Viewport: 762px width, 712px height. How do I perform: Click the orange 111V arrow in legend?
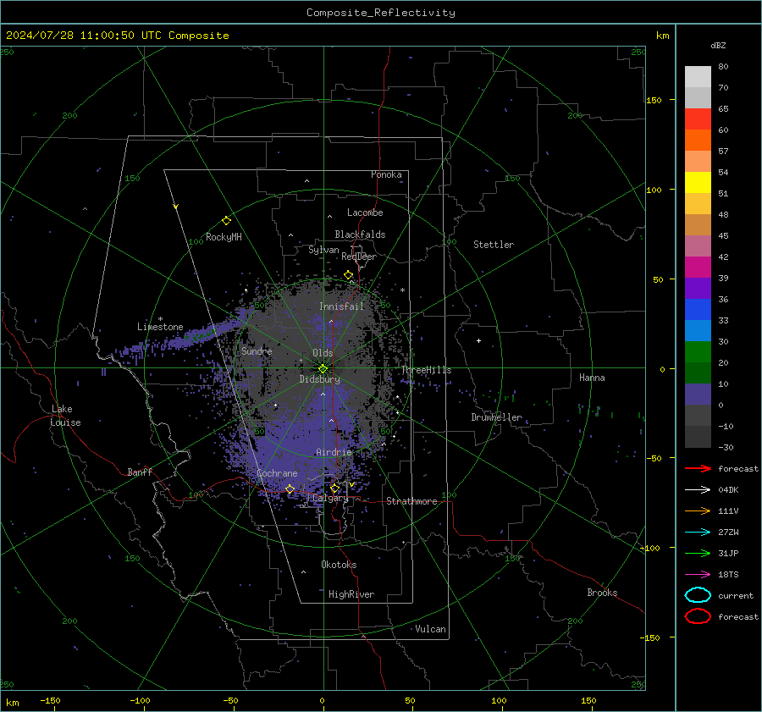698,511
